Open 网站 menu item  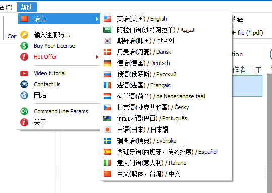pos(59,95)
